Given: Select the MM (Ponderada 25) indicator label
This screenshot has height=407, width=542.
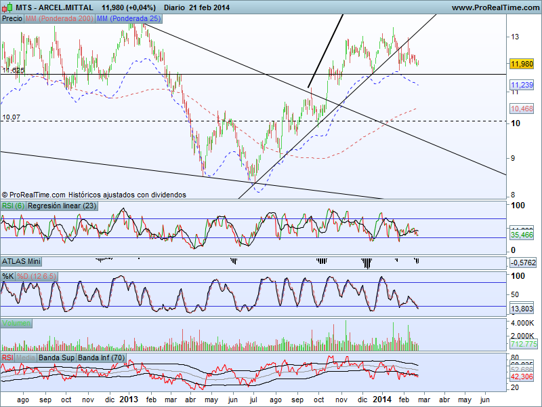Looking at the screenshot, I should (129, 19).
